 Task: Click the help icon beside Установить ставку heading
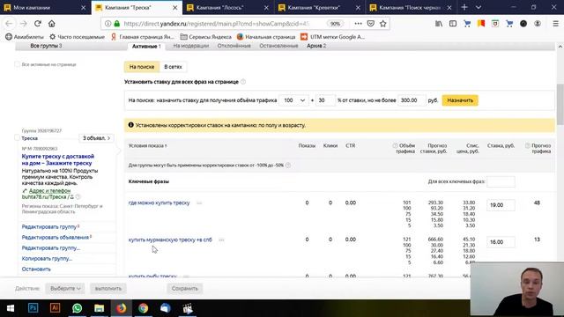coord(243,82)
